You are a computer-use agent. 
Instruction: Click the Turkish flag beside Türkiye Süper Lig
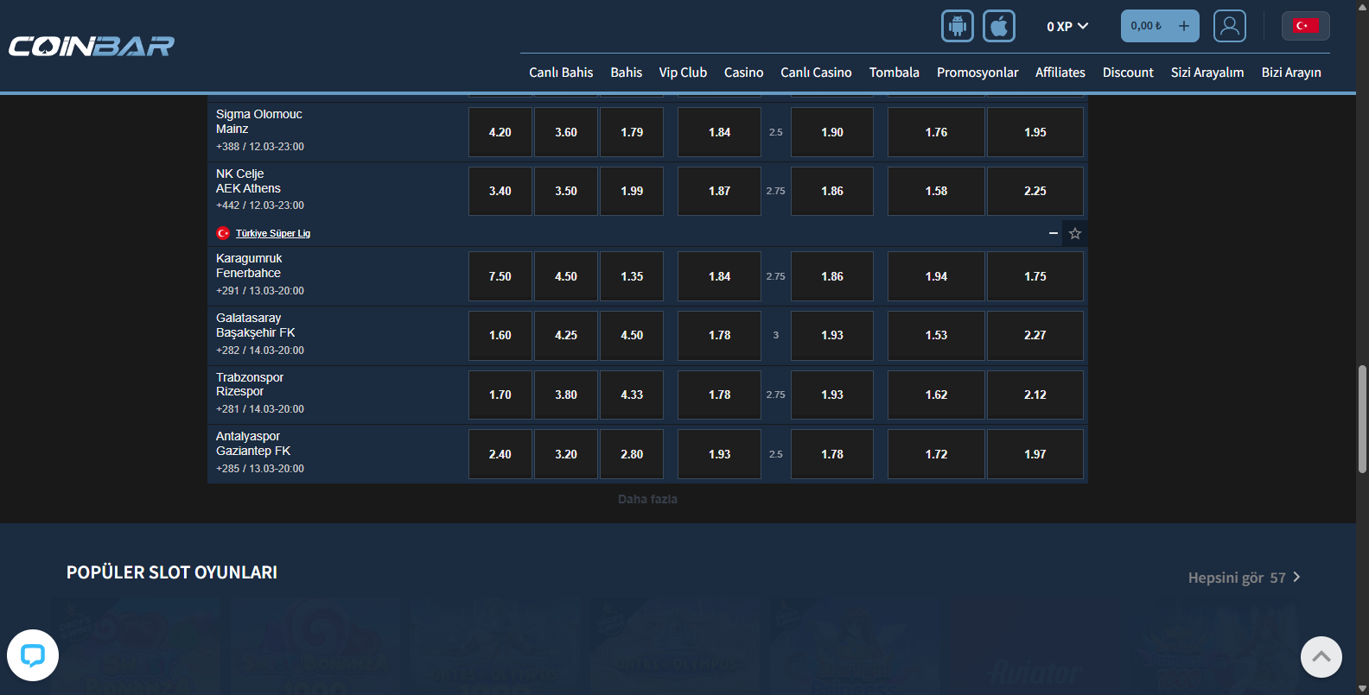pos(223,233)
